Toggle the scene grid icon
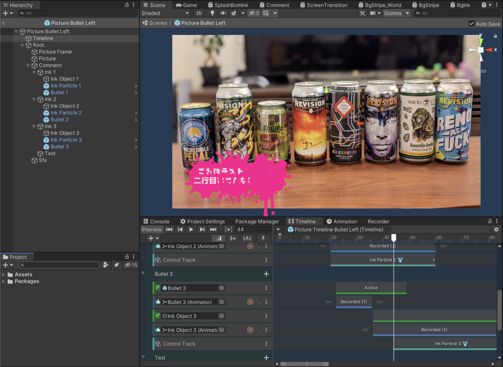The width and height of the screenshot is (503, 367). tap(266, 13)
